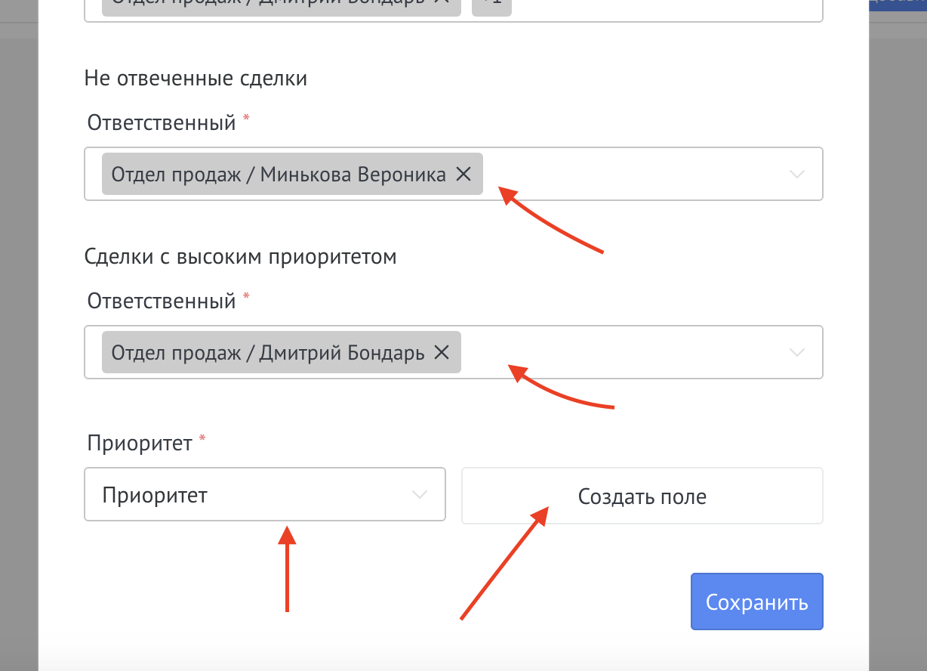Click the Сделки с высоким приоритетом heading
The width and height of the screenshot is (927, 671).
click(241, 257)
